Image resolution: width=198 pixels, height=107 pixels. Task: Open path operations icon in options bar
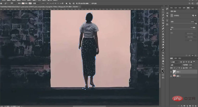pyautogui.click(x=67, y=3)
